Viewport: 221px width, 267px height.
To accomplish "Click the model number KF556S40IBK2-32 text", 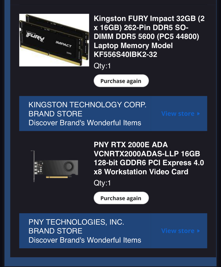I will tap(125, 54).
